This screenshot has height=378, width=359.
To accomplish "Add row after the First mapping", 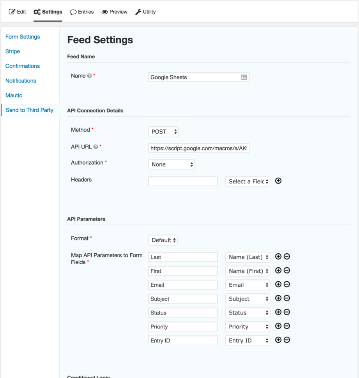I will click(x=278, y=270).
